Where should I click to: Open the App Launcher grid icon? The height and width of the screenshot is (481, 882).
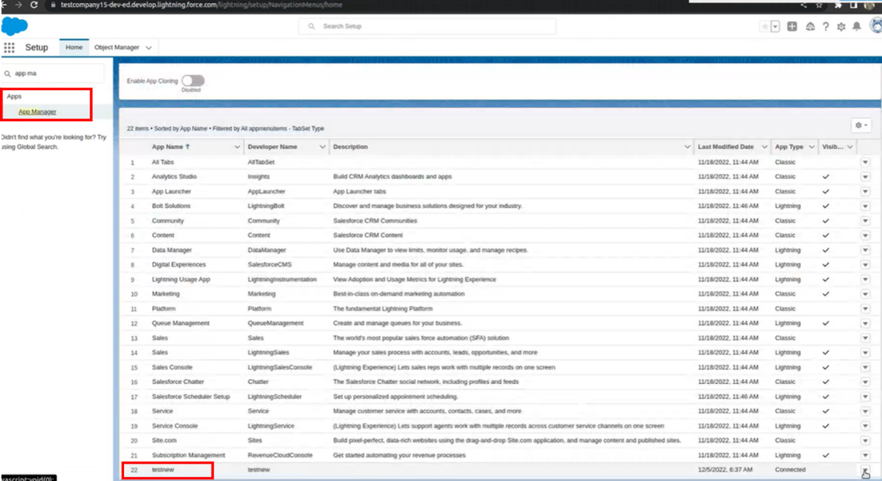click(x=9, y=48)
